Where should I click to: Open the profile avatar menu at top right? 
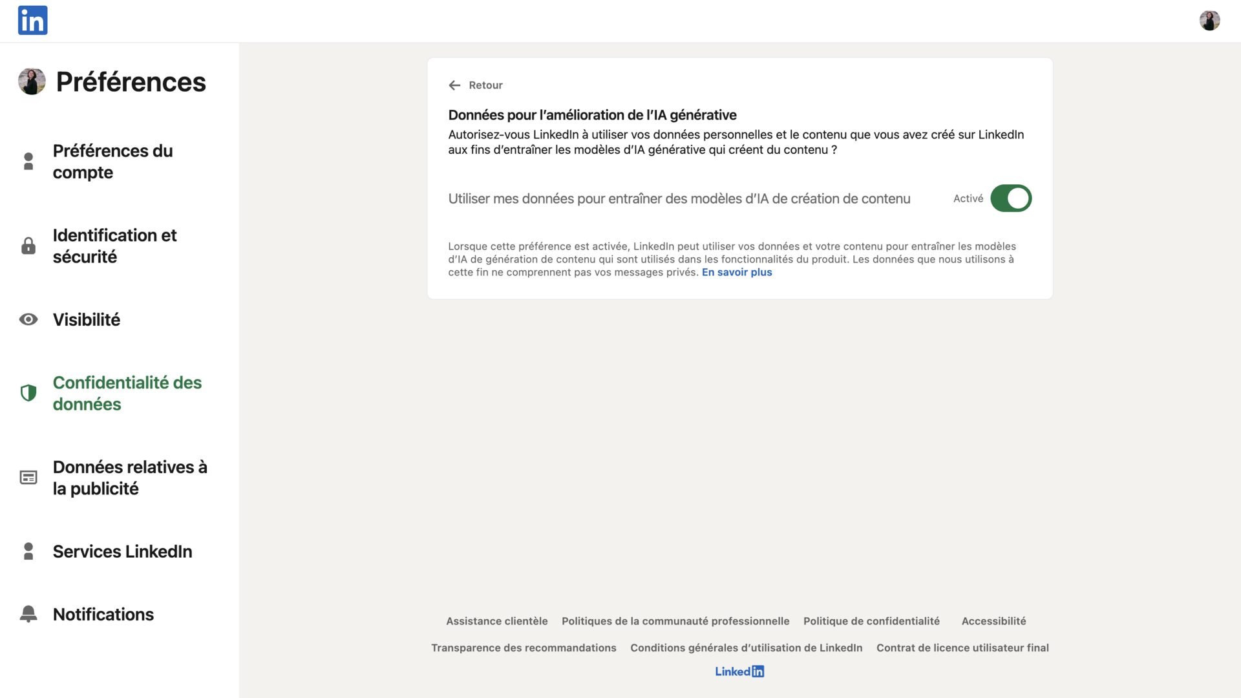1209,21
